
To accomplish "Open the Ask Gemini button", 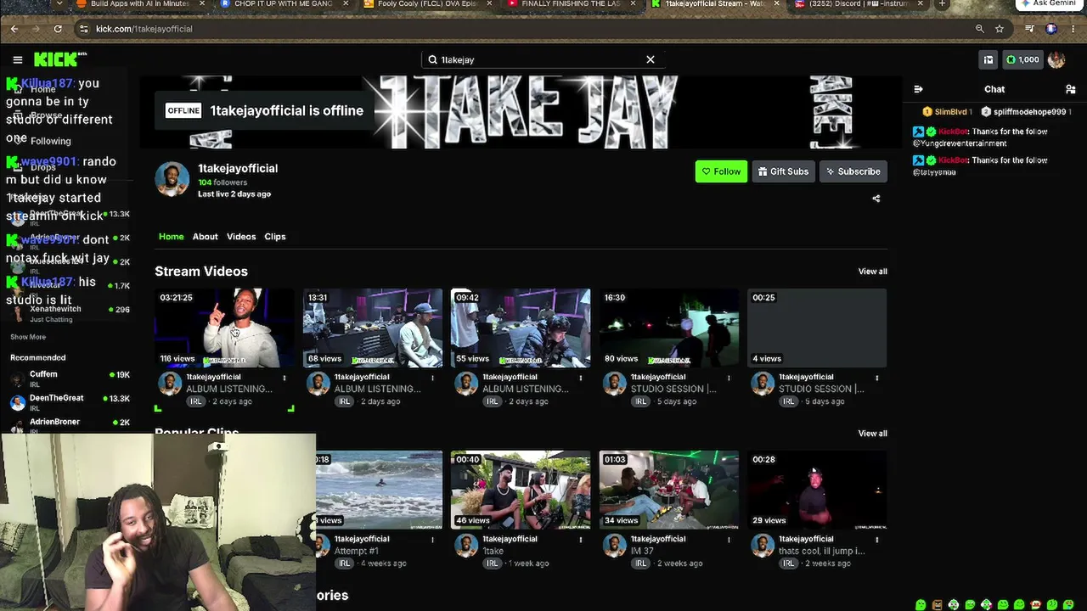I will pos(1048,4).
